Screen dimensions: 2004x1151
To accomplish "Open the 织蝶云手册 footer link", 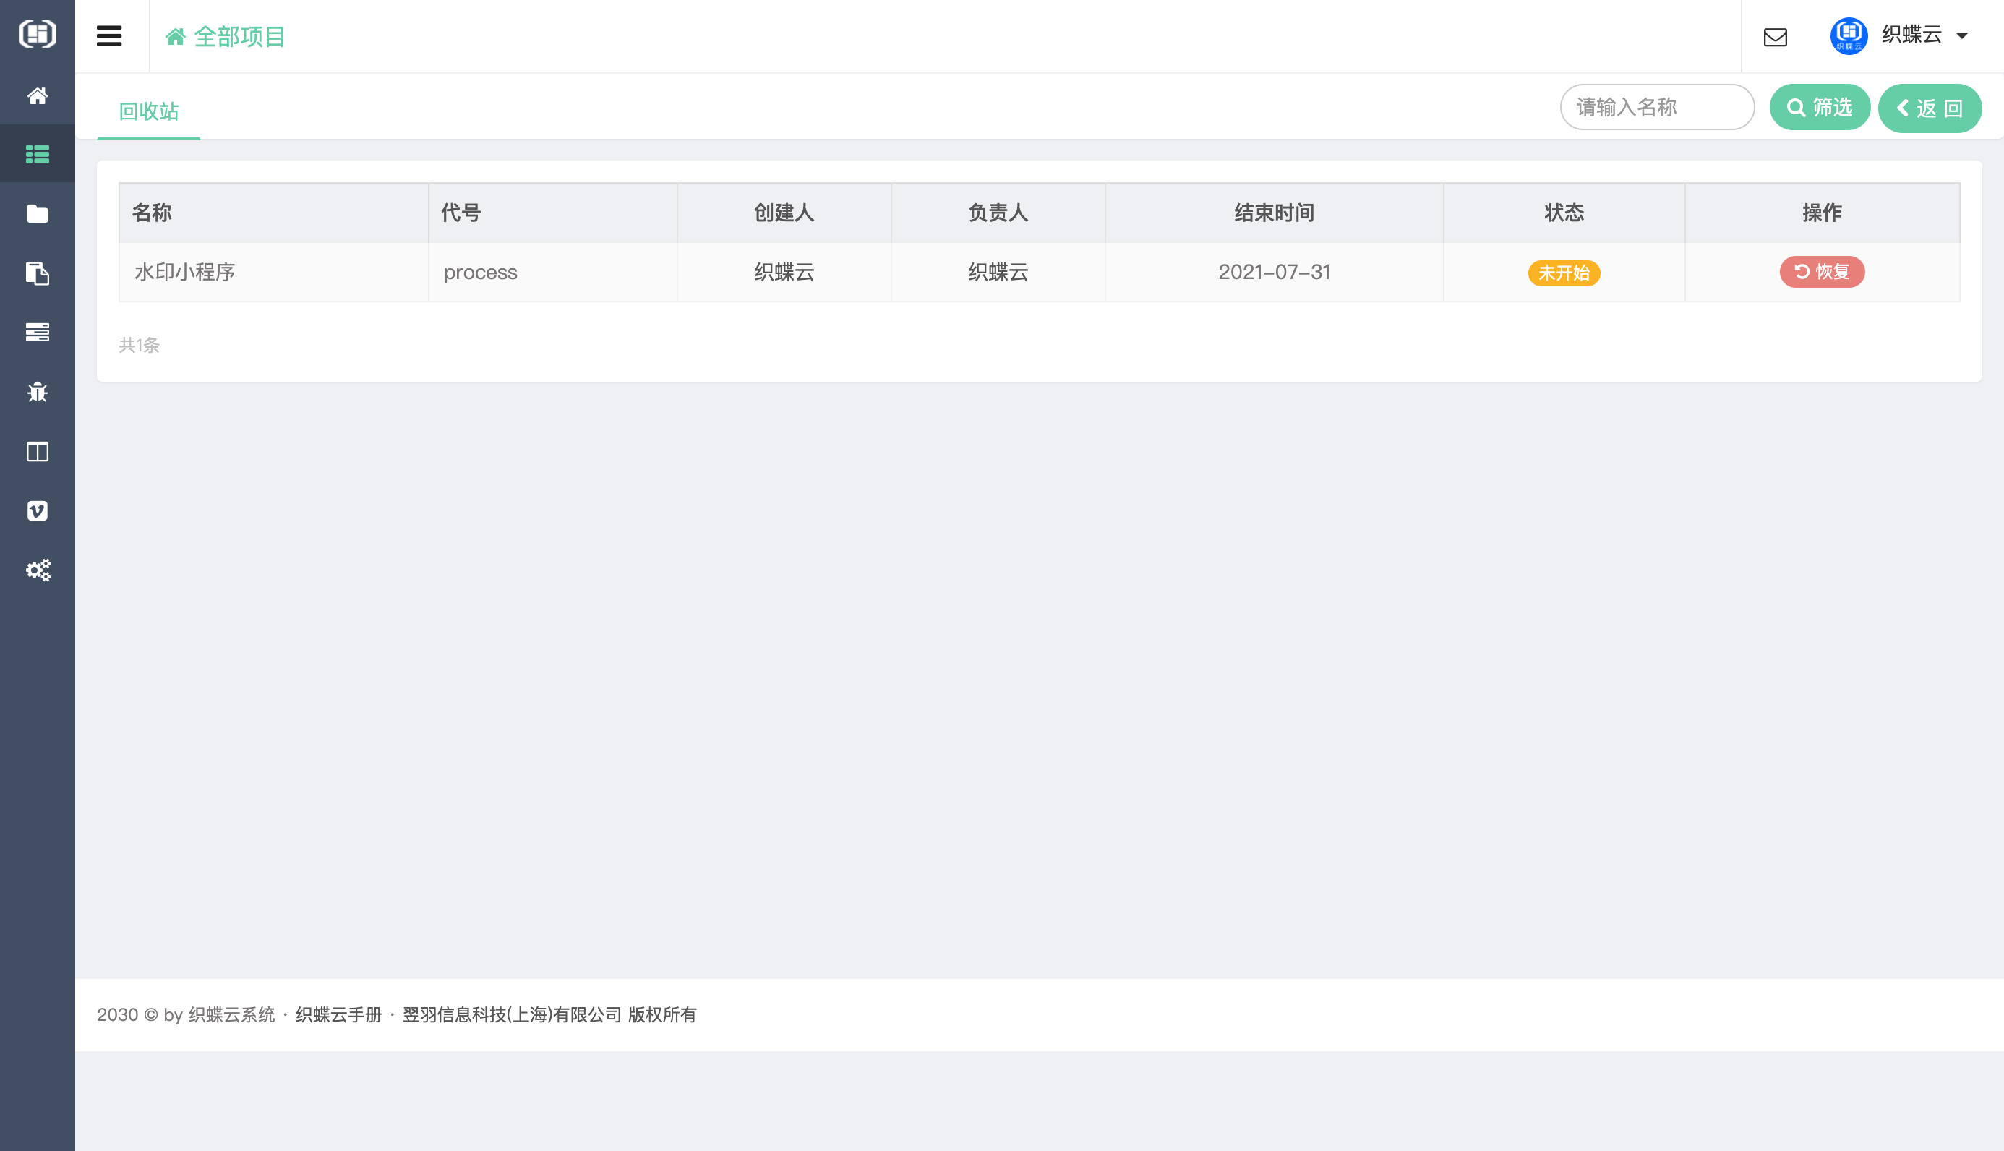I will tap(338, 1014).
